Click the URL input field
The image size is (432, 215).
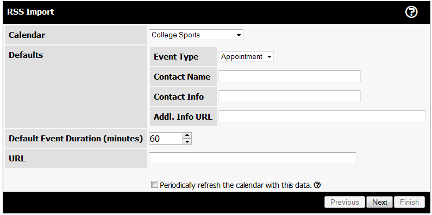click(x=253, y=158)
